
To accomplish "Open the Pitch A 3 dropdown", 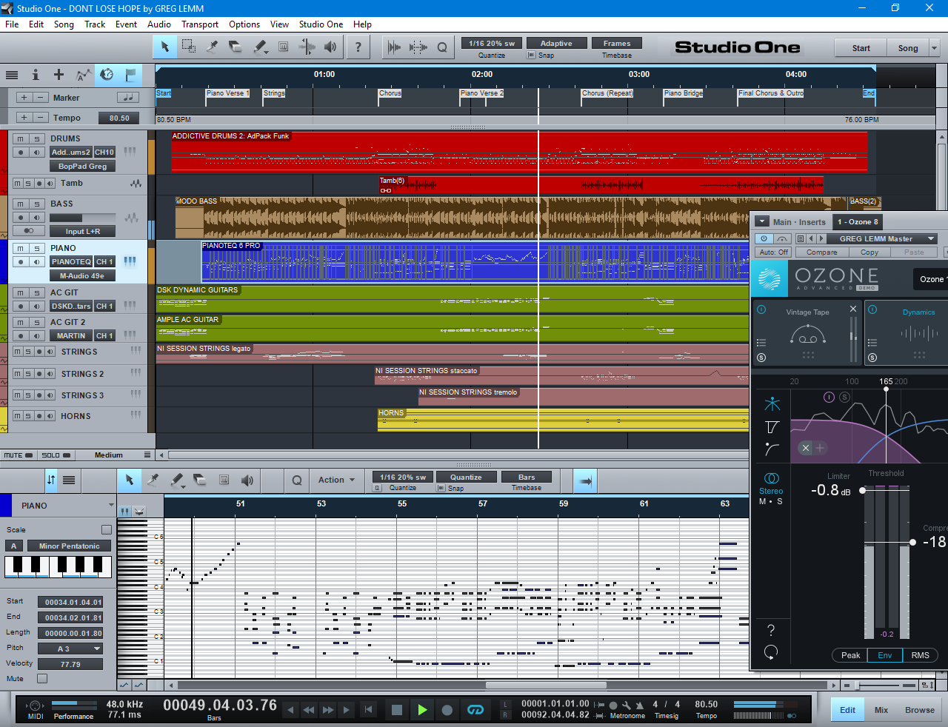I will tap(72, 649).
